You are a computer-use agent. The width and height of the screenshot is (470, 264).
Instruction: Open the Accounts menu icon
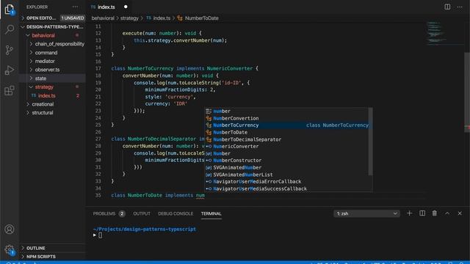click(10, 230)
